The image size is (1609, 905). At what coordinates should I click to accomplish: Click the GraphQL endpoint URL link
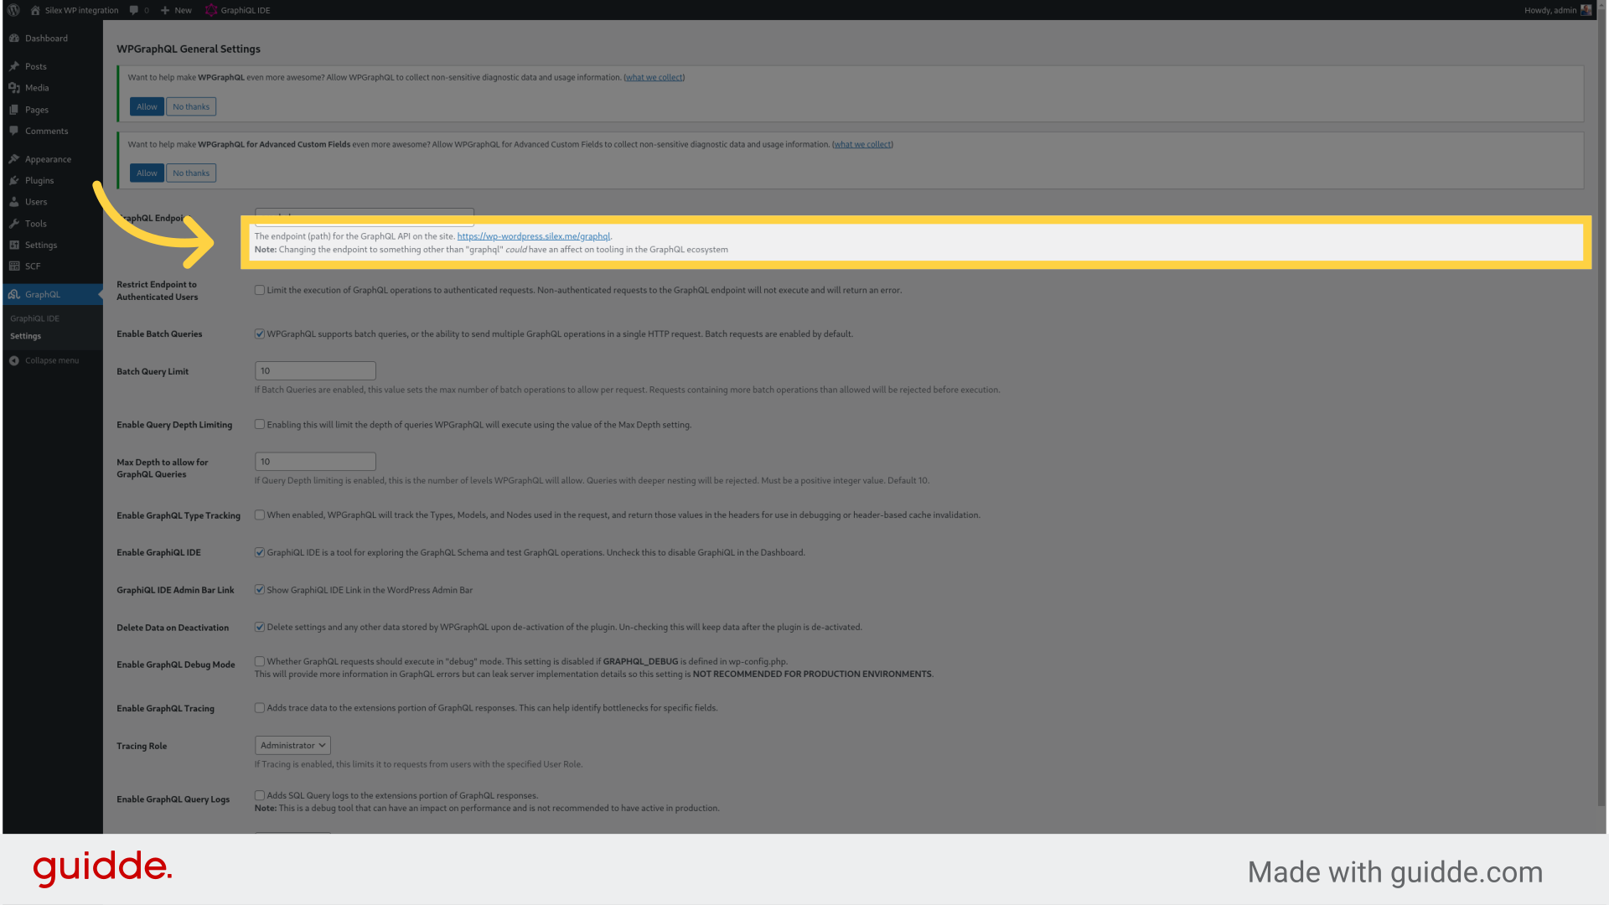(534, 235)
